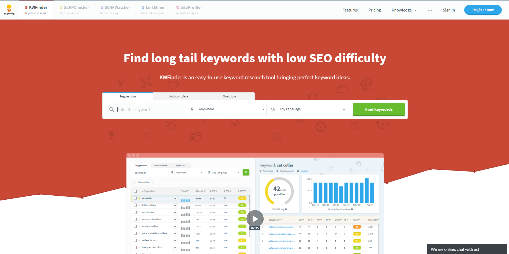
Task: Click the magnifier icon in keyword field
Action: 112,109
